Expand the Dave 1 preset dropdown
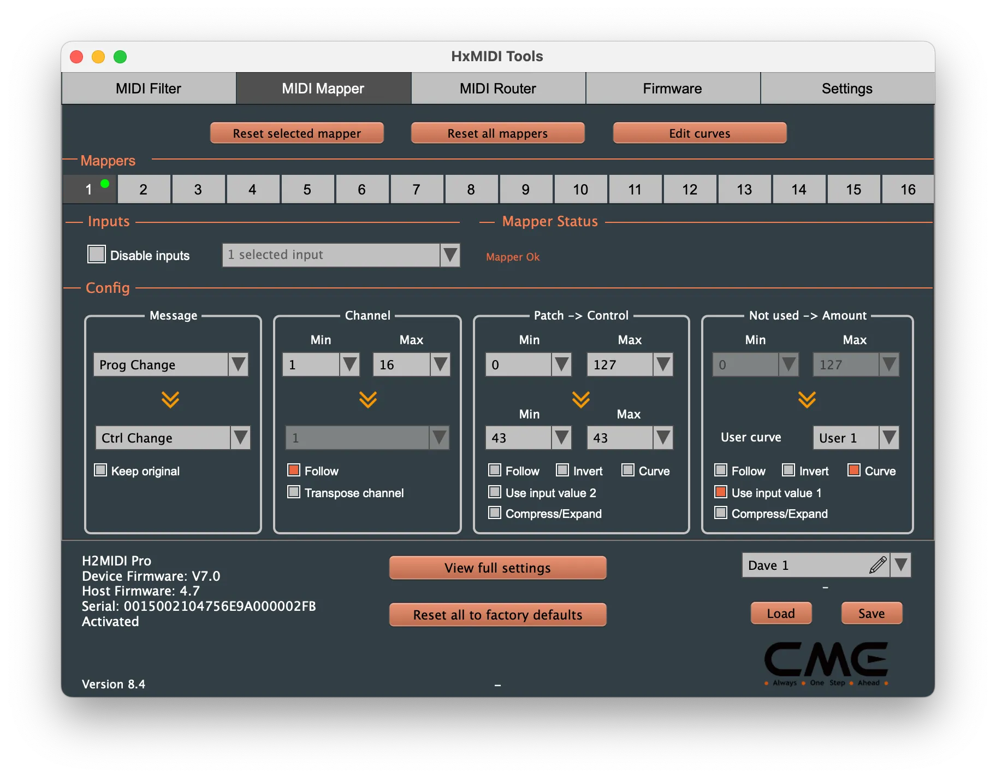Image resolution: width=996 pixels, height=778 pixels. [x=901, y=565]
